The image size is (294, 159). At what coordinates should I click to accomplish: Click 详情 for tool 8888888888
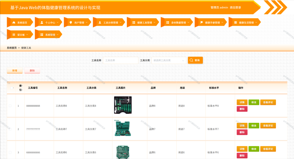point(242,102)
